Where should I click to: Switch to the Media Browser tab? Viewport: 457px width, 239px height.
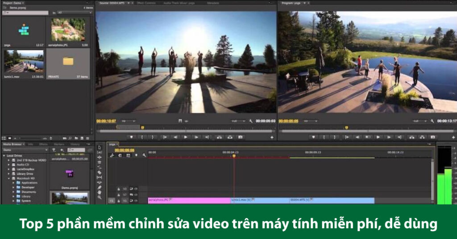coord(12,144)
